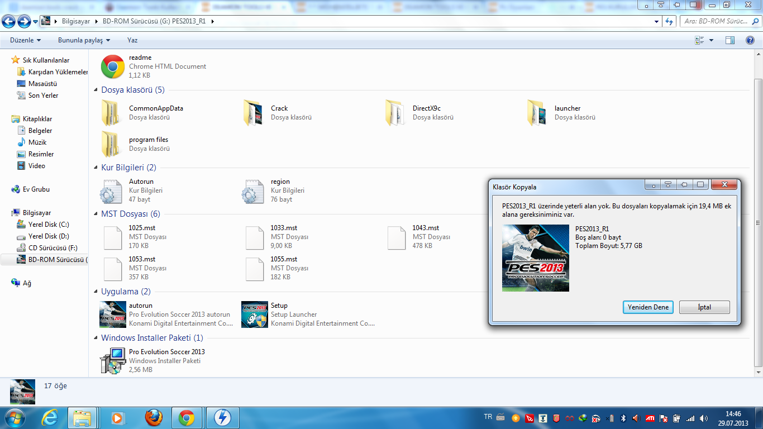763x429 pixels.
Task: Change view with the view icon button
Action: pos(699,40)
